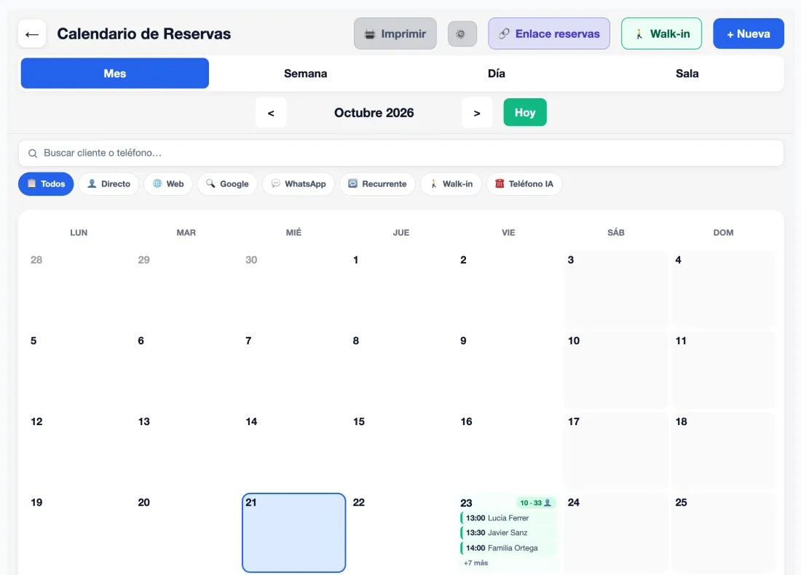Select day 25 in the calendar
The image size is (801, 575).
(x=723, y=533)
